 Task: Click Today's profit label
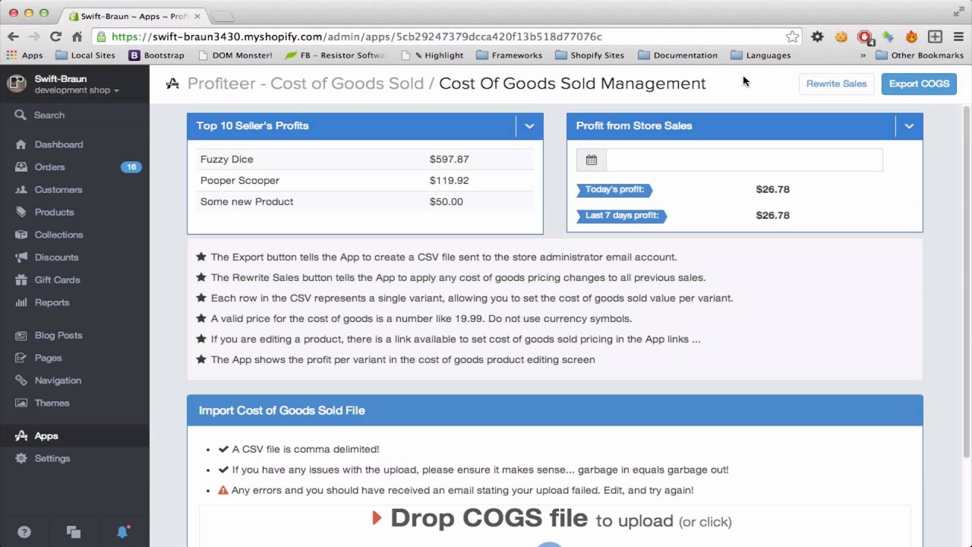(x=614, y=189)
